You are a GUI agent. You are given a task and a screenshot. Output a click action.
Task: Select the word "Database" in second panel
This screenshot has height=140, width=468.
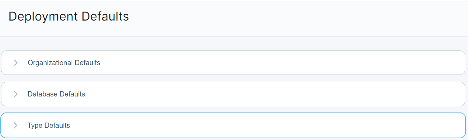(43, 94)
